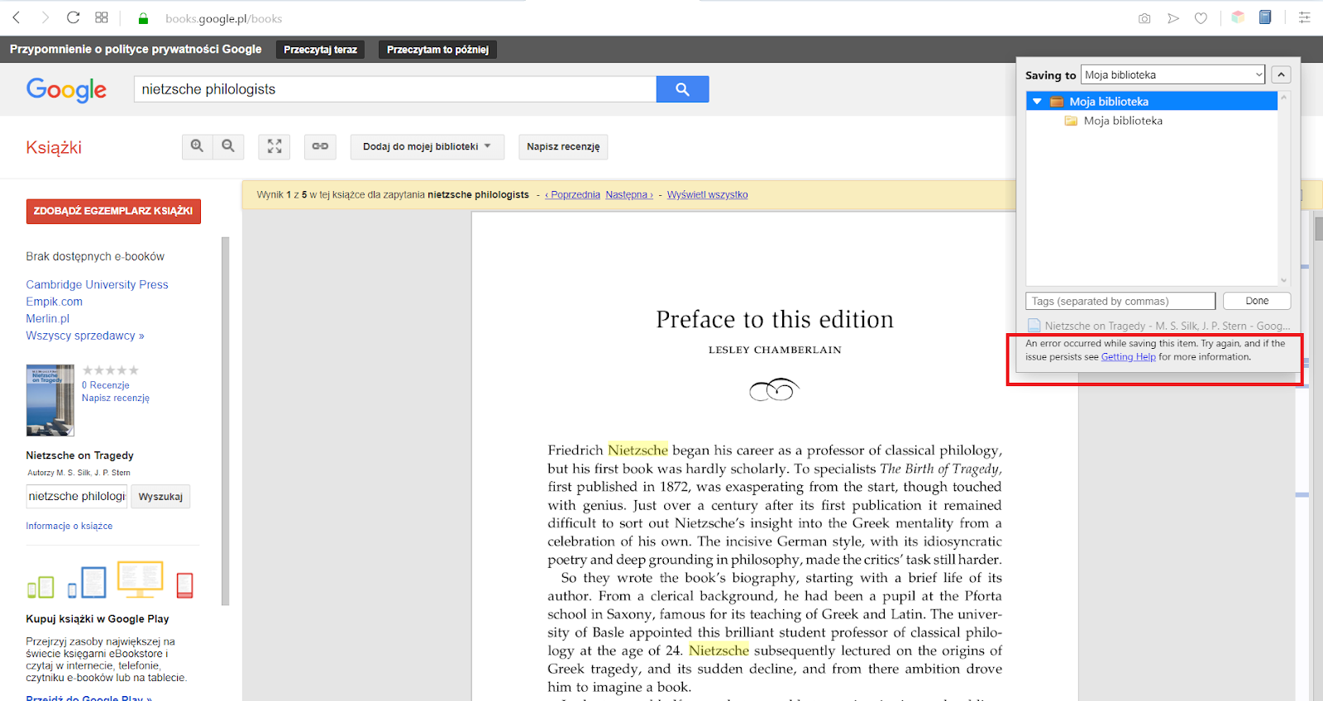This screenshot has height=701, width=1323.
Task: Open the camera snapshot icon
Action: 1144,18
